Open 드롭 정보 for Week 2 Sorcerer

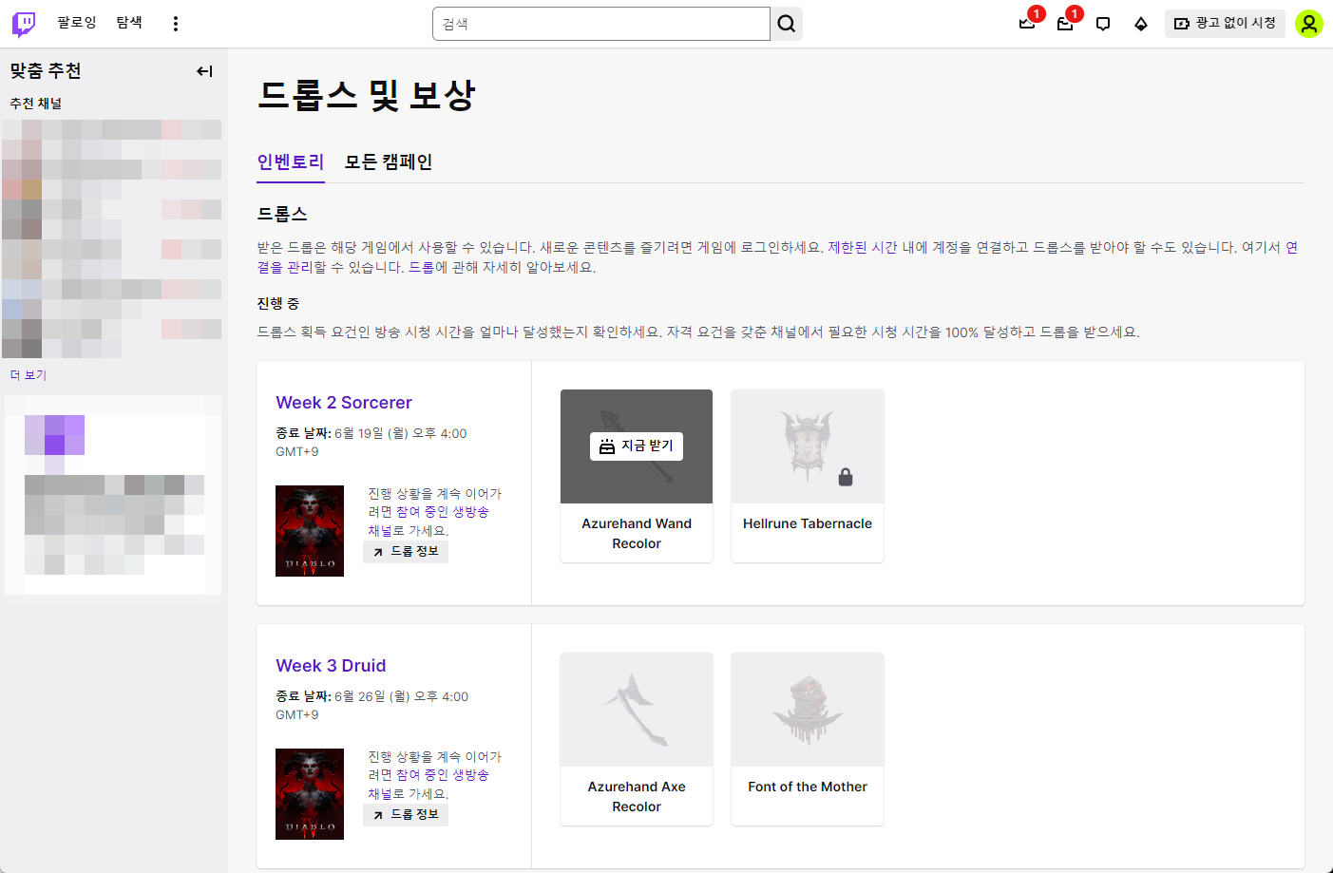pos(406,552)
